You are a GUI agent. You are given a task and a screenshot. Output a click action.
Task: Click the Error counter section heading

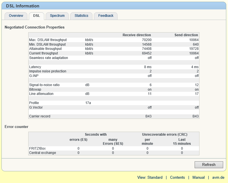[17, 127]
